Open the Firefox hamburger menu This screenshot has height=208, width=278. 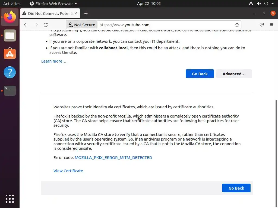coord(271,25)
